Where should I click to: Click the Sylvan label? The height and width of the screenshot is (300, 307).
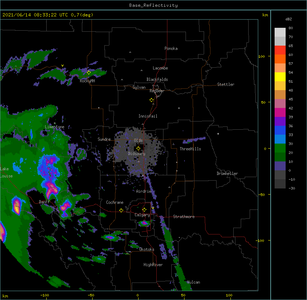point(139,87)
